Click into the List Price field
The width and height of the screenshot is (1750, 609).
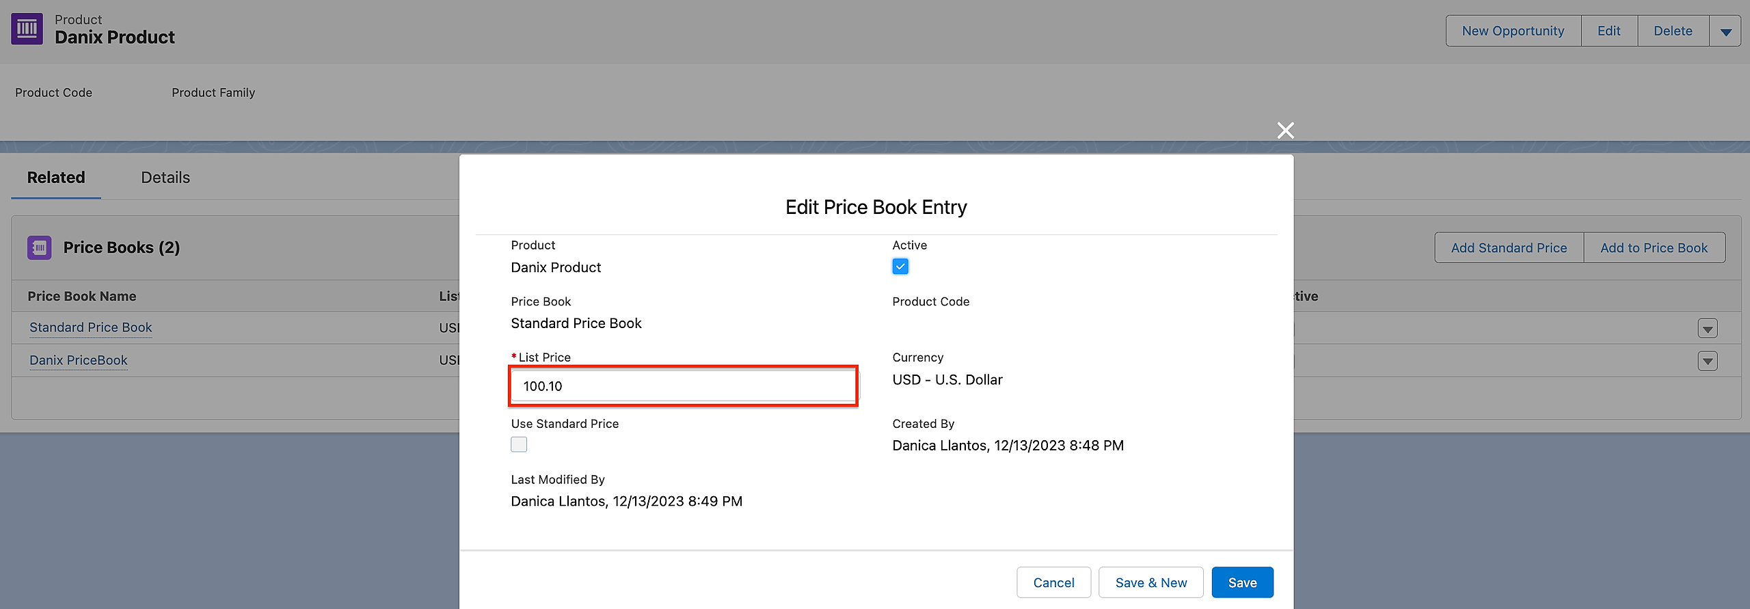684,386
